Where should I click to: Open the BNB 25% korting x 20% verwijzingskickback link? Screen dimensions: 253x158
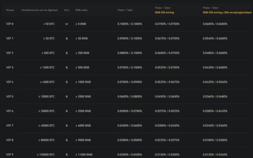[227, 12]
